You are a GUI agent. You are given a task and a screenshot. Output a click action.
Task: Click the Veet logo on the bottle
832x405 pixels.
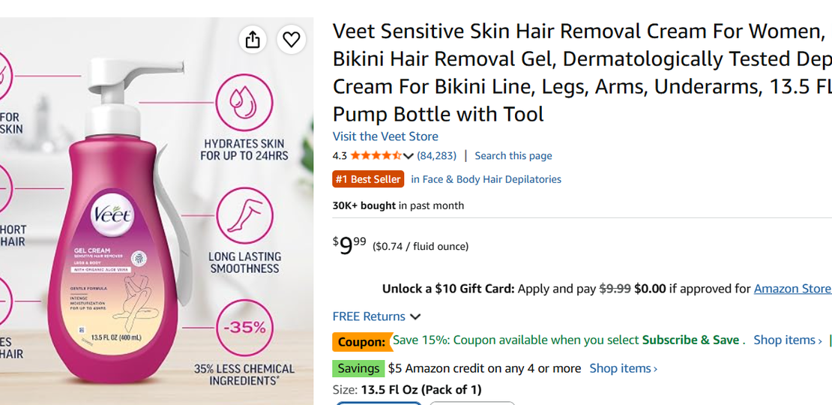[113, 215]
